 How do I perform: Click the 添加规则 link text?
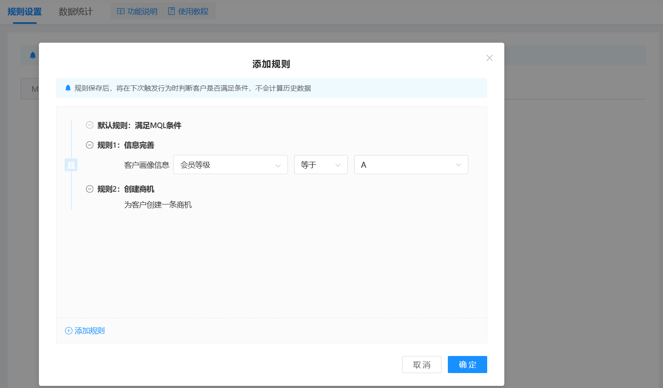pyautogui.click(x=90, y=331)
